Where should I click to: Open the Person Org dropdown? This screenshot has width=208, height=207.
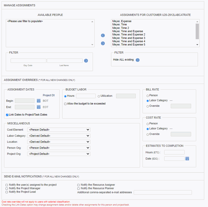click(59, 148)
